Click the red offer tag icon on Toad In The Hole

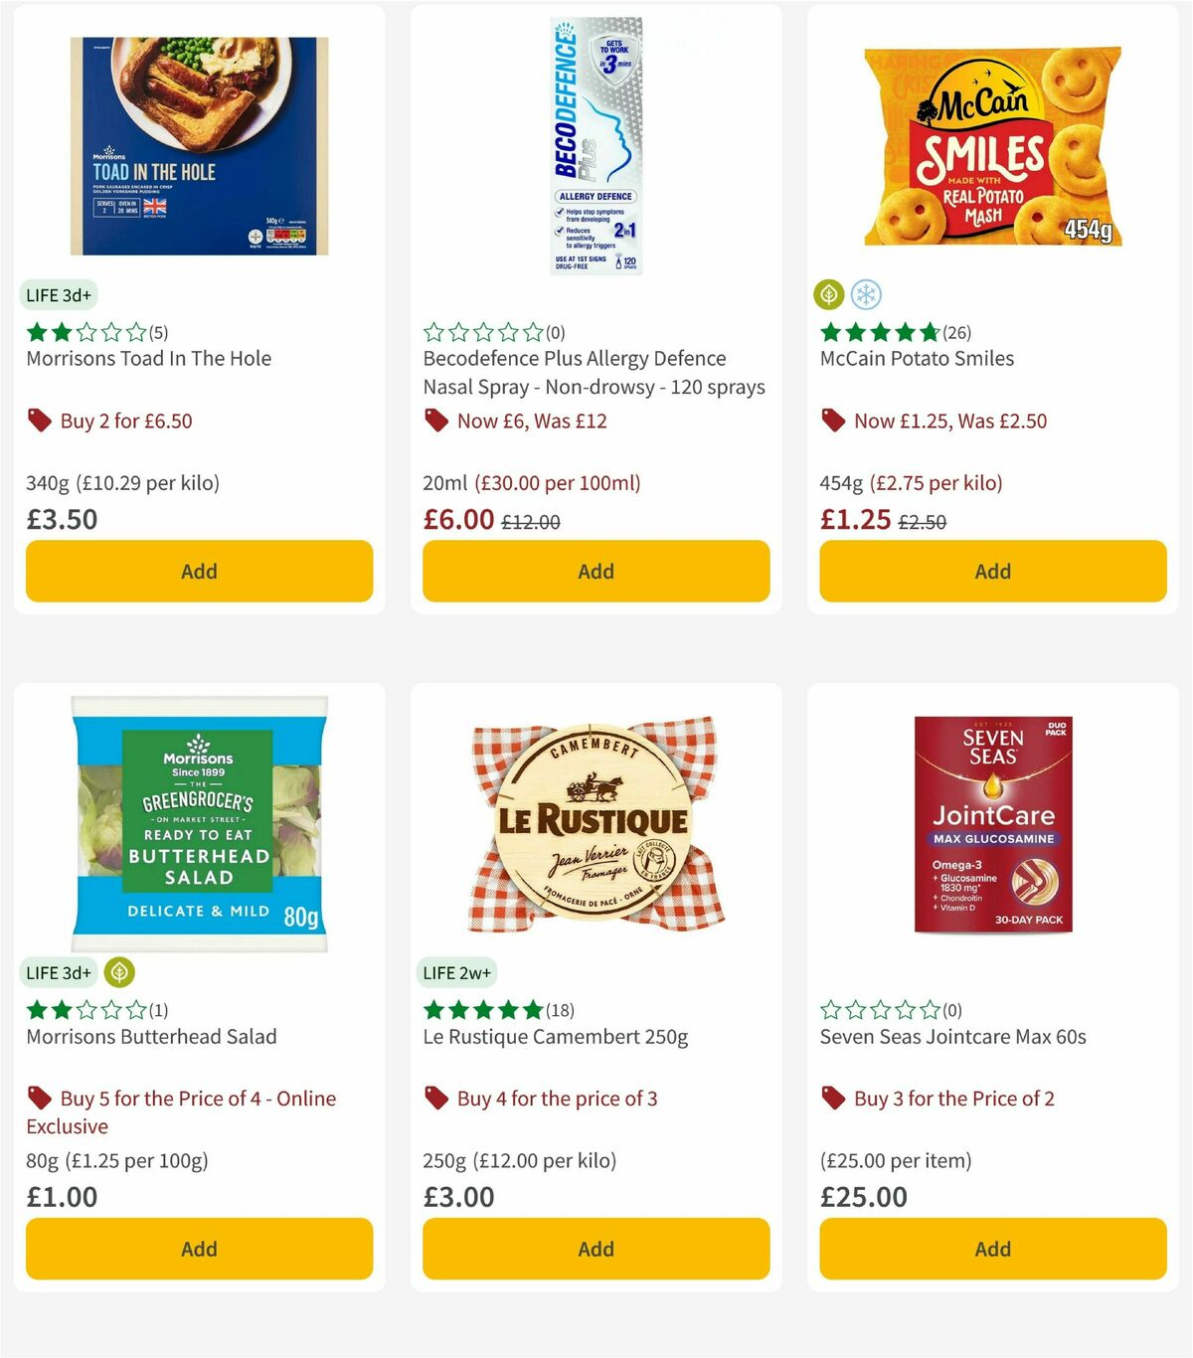[40, 421]
